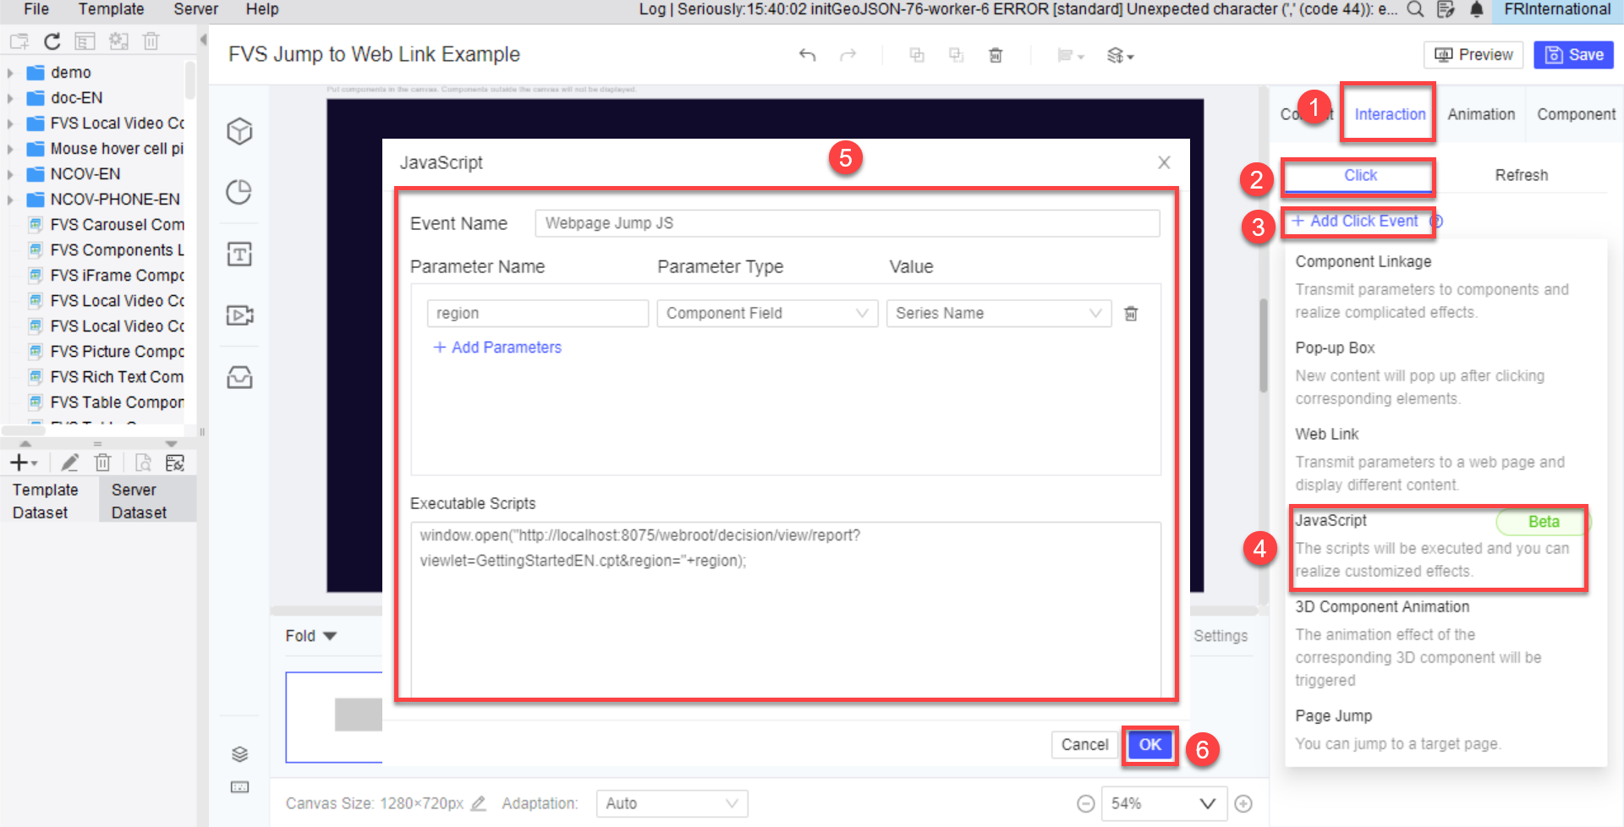Click the layers stack icon at bottom
This screenshot has height=827, width=1624.
(x=239, y=753)
